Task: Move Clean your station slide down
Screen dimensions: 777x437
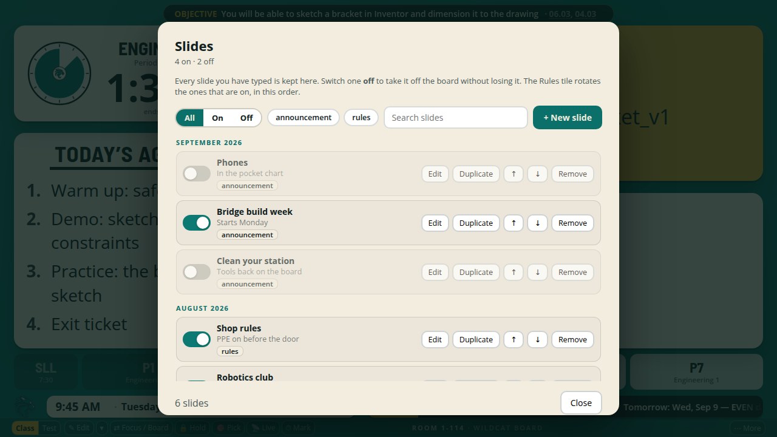Action: click(x=537, y=272)
